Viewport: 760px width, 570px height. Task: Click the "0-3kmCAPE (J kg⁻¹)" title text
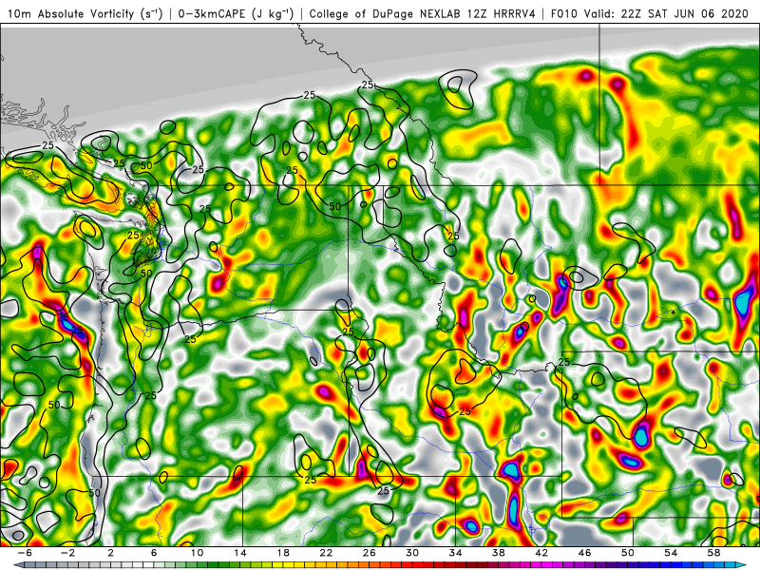coord(236,13)
